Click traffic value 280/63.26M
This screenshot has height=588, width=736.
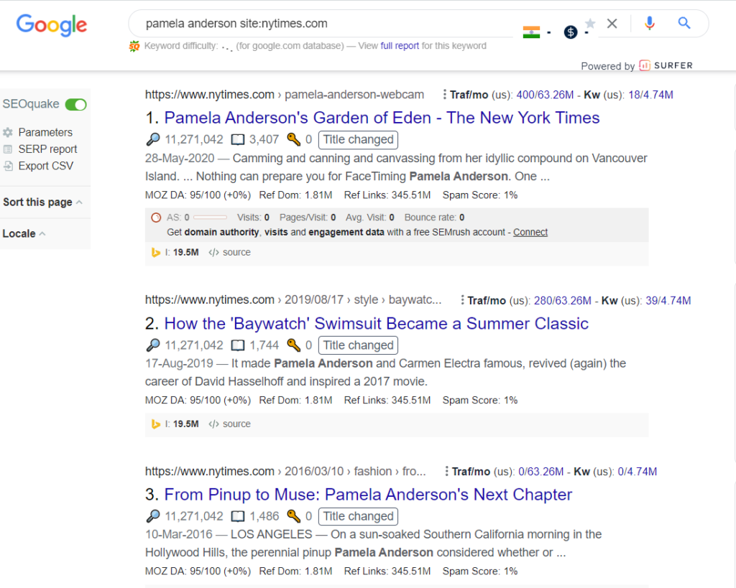(563, 301)
